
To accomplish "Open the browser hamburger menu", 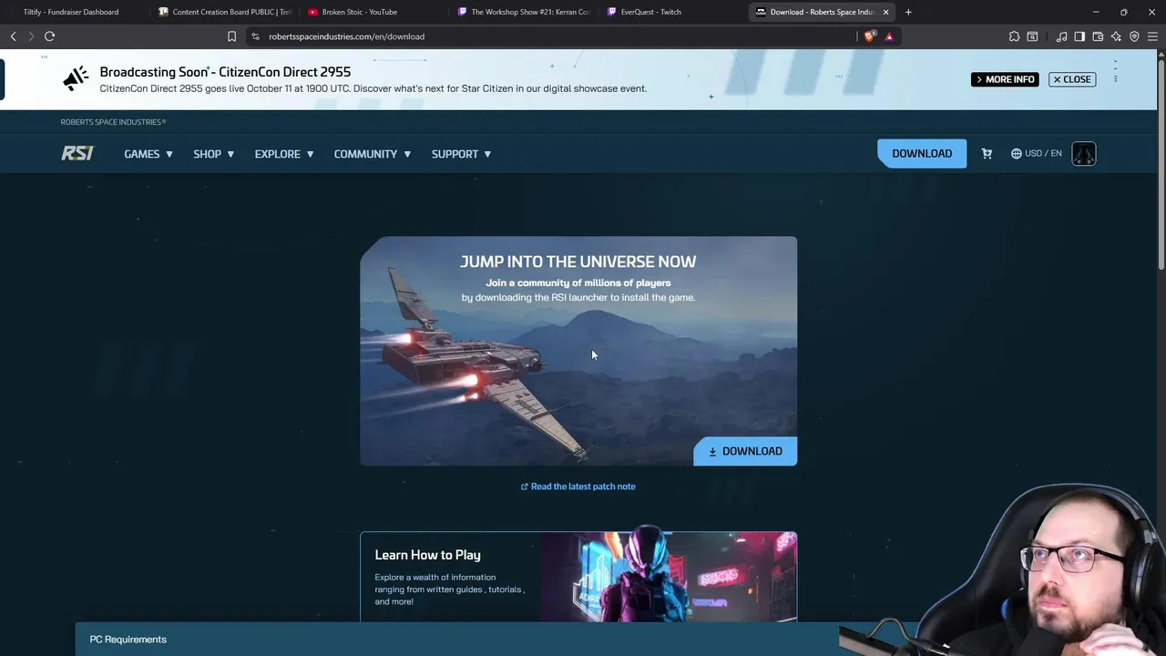I will (x=1152, y=36).
